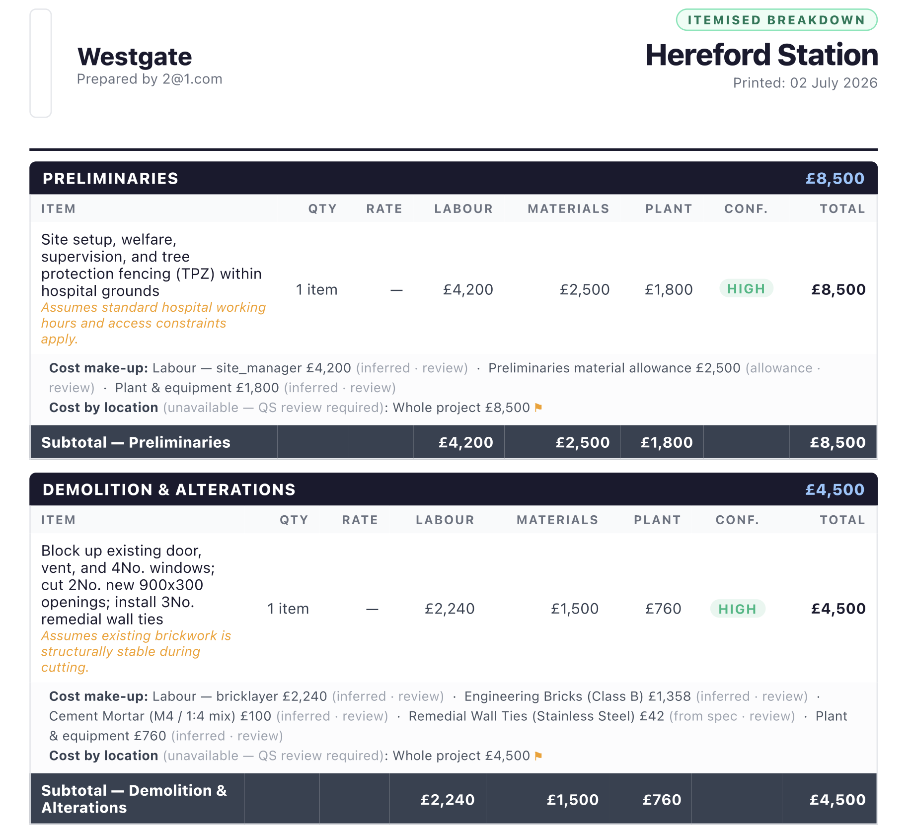Select the PRELIMINARIES section header
Screen dimensions: 913x828
pyautogui.click(x=454, y=178)
